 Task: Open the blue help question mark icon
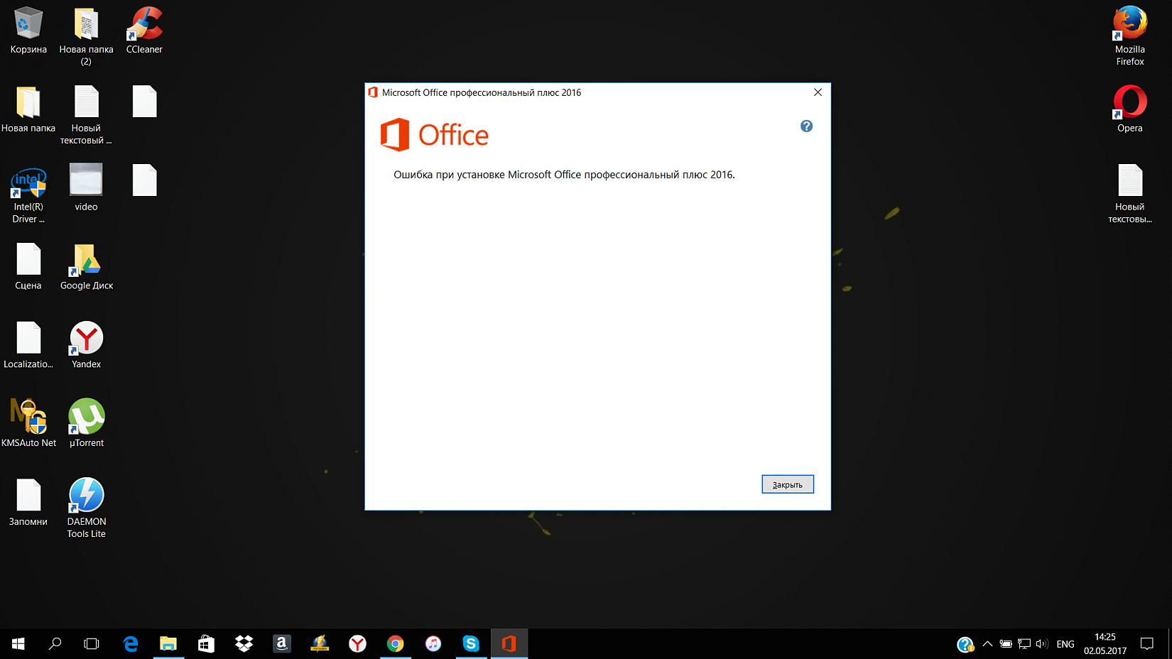[x=806, y=126]
